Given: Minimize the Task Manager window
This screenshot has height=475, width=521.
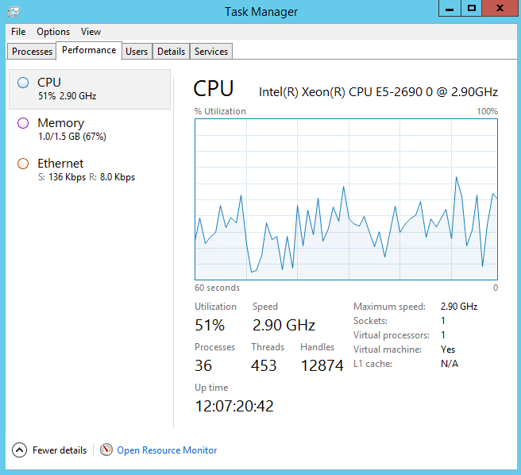Looking at the screenshot, I should tap(449, 8).
